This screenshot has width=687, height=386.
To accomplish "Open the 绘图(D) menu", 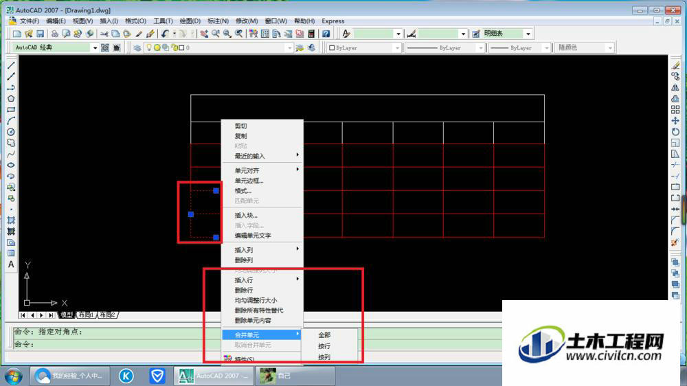I will click(190, 21).
